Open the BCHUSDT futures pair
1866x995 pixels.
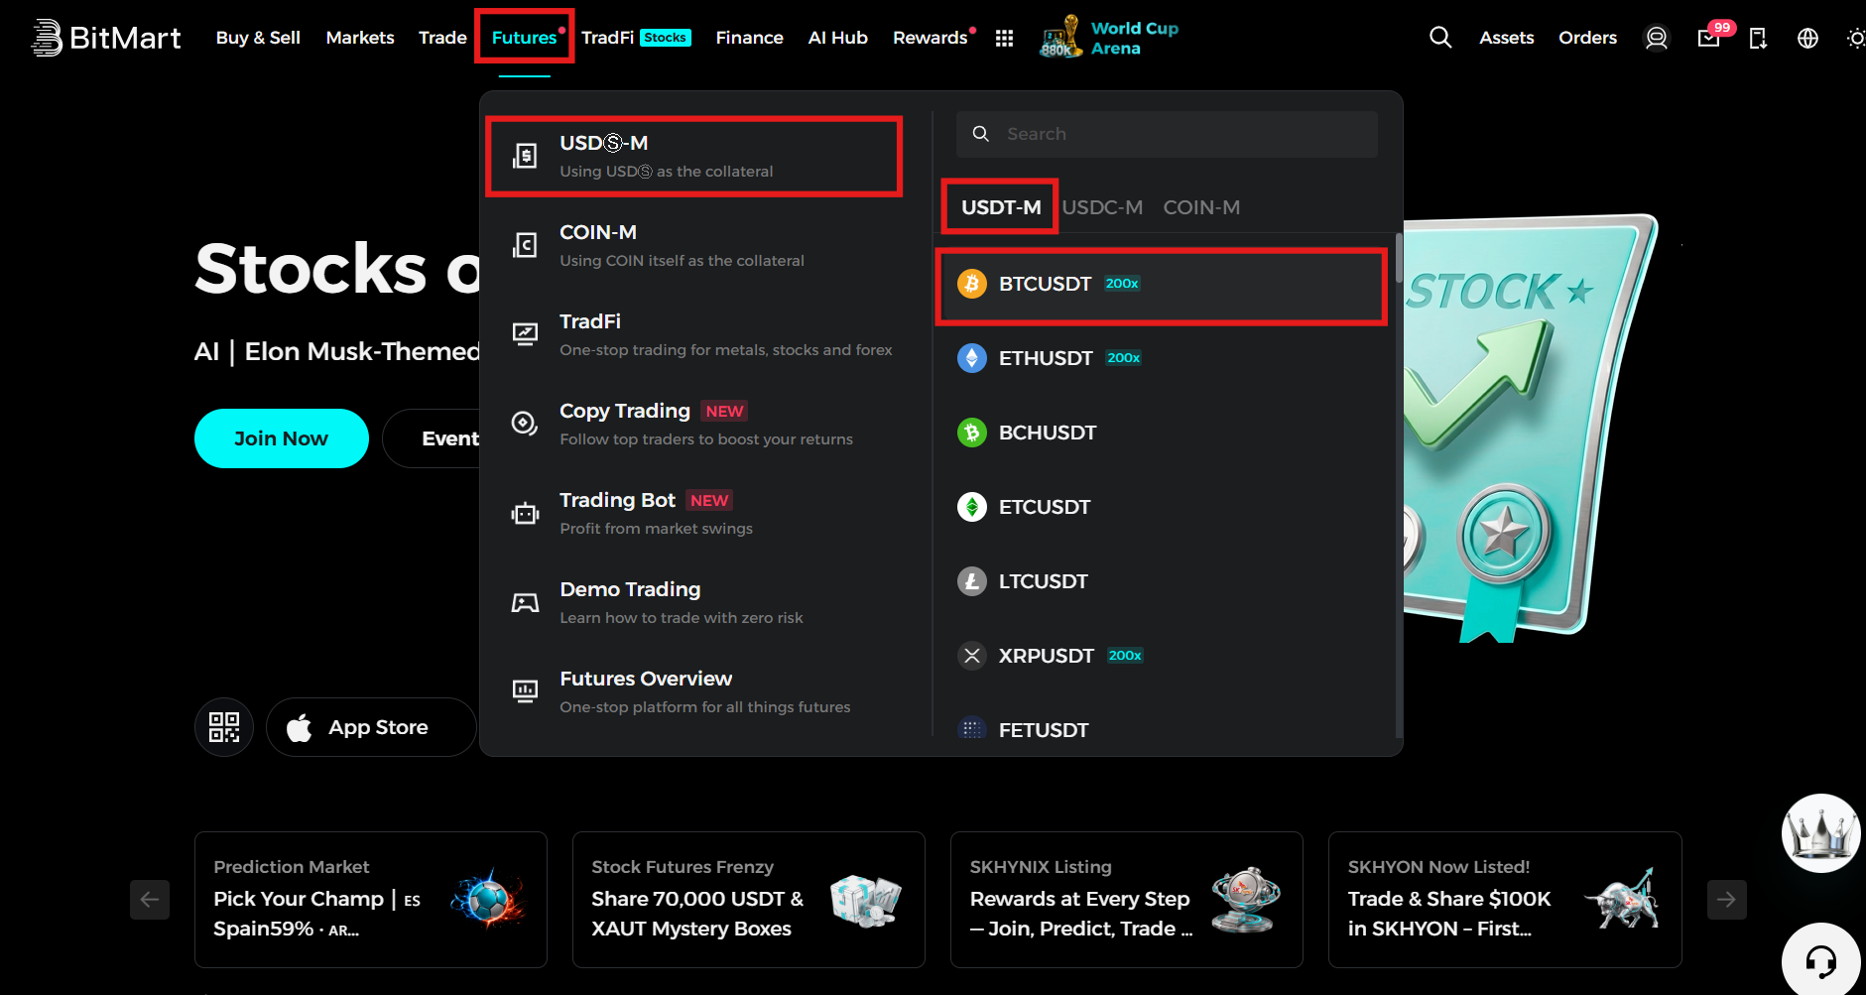pyautogui.click(x=1162, y=433)
